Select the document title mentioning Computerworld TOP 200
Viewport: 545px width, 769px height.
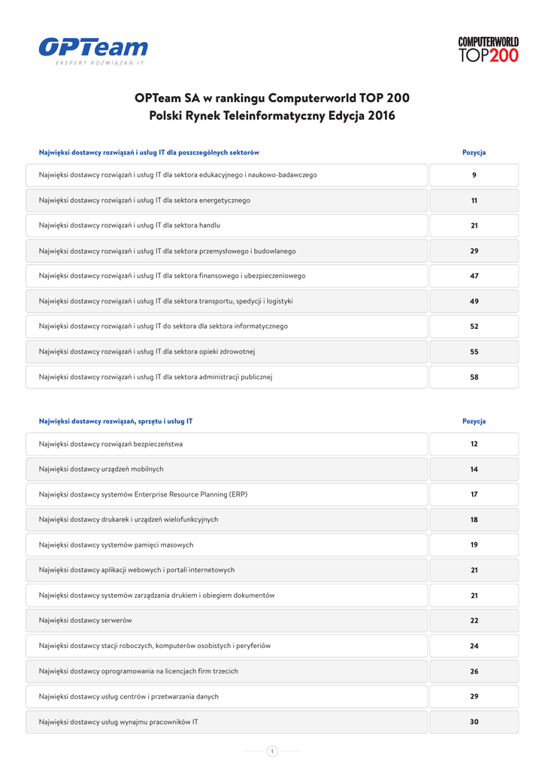pos(272,98)
